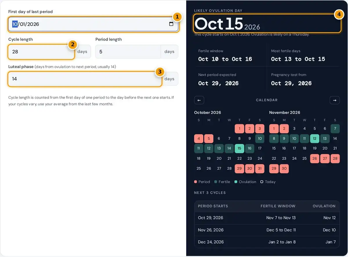Click 'Oct 29, 2026' under Next period expected
The height and width of the screenshot is (257, 348).
point(218,83)
